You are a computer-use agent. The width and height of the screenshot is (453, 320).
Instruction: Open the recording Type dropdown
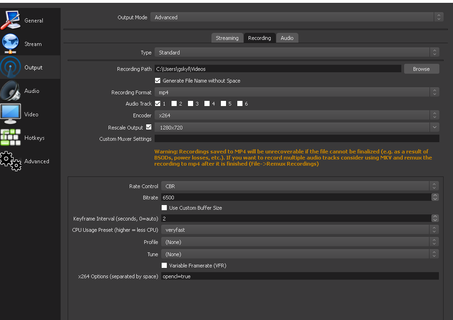(297, 52)
